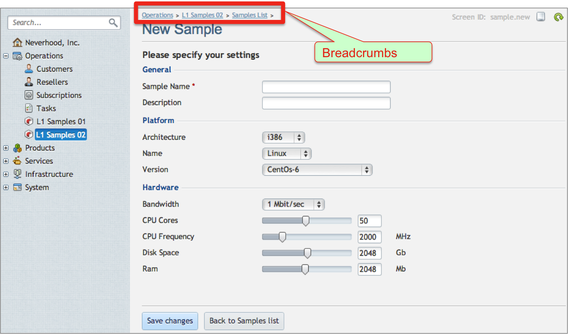Expand the Infrastructure tree node
This screenshot has width=568, height=334.
(6, 174)
